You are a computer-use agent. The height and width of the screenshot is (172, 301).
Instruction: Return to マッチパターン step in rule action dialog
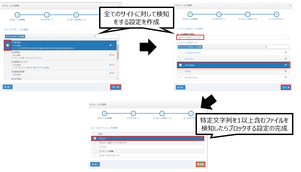point(133,114)
